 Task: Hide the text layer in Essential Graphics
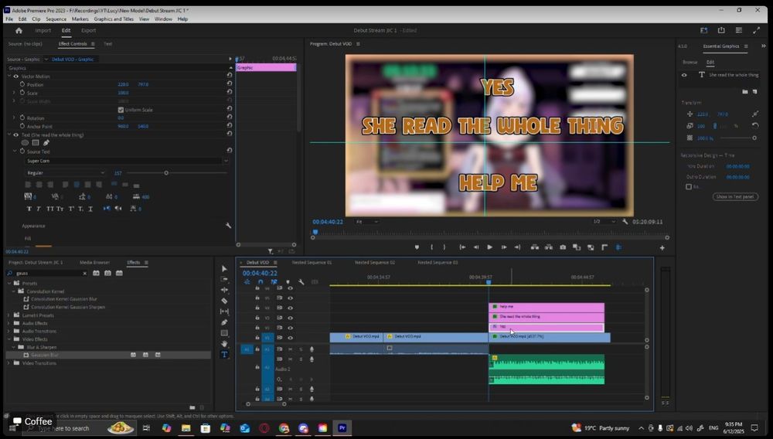tap(684, 75)
